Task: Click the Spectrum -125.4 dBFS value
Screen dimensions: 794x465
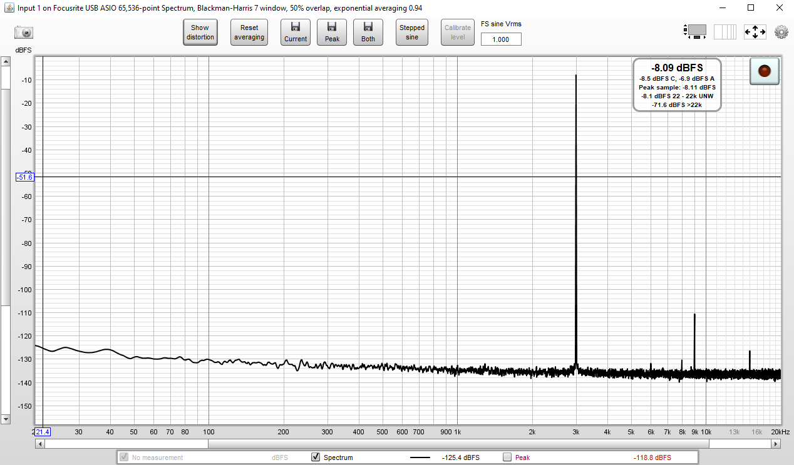Action: tap(460, 457)
